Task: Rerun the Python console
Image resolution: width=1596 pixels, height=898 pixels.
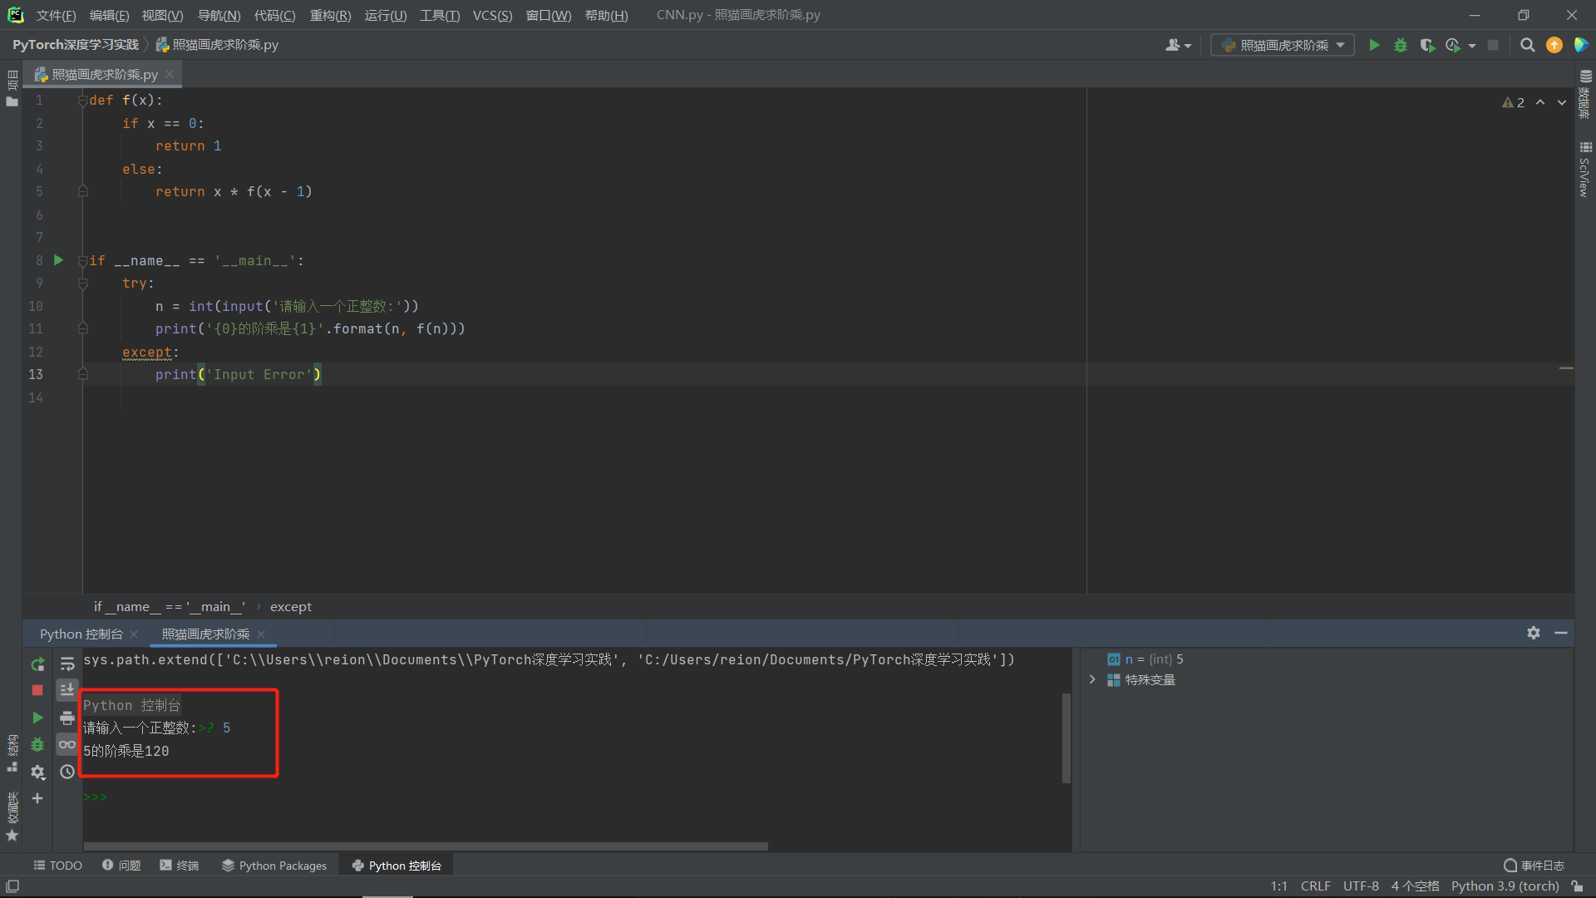Action: tap(37, 664)
